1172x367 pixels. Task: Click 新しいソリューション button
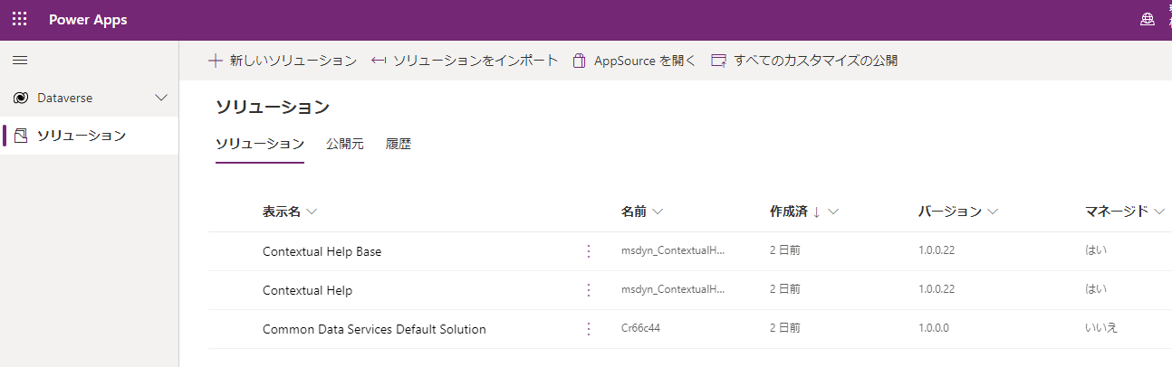pyautogui.click(x=283, y=61)
